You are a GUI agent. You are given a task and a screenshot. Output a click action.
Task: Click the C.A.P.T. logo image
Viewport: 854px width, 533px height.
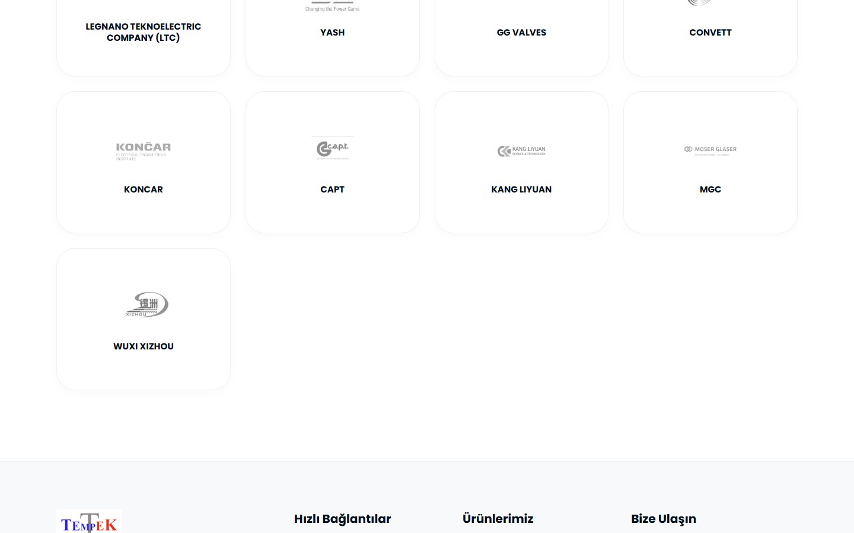pyautogui.click(x=332, y=149)
